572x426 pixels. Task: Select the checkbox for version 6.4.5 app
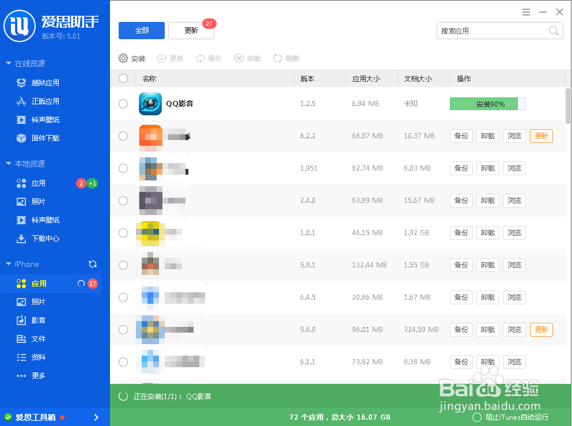(123, 297)
